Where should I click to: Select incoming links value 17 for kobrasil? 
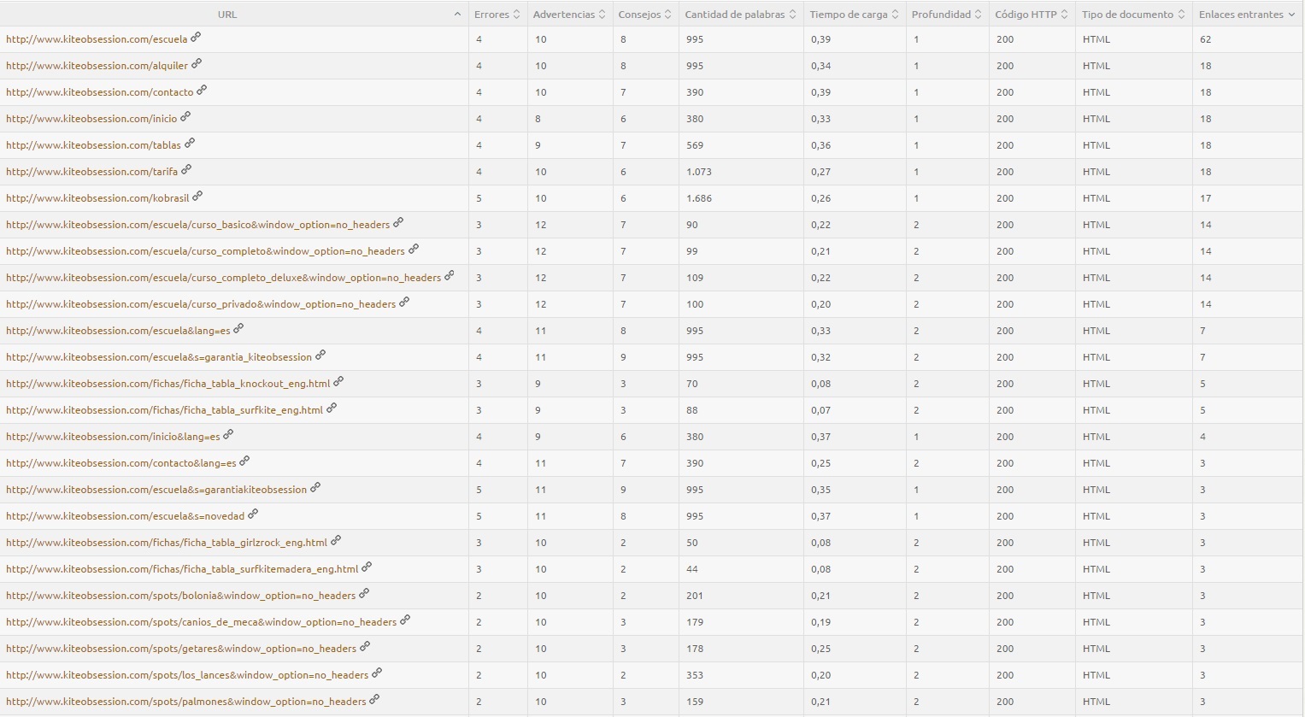point(1205,198)
